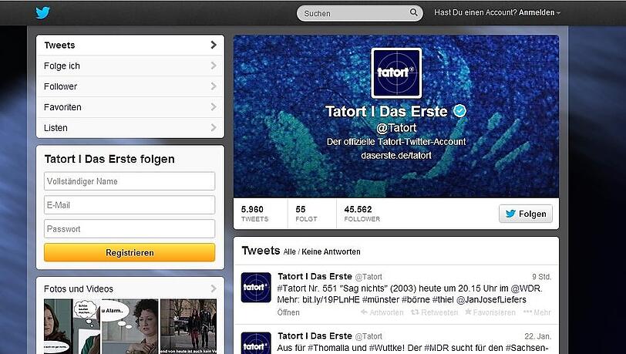Show Alle tweets filter

[289, 251]
